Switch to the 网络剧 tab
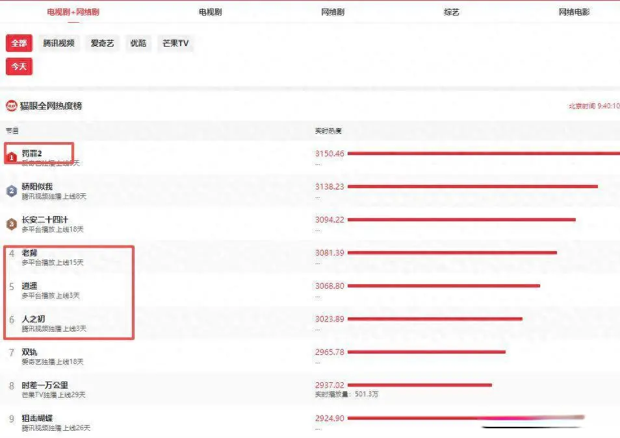This screenshot has width=620, height=438. 333,12
